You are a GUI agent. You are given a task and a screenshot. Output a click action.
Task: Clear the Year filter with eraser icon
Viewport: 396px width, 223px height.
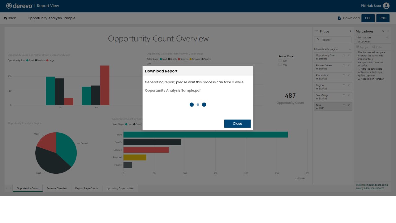tap(349, 105)
